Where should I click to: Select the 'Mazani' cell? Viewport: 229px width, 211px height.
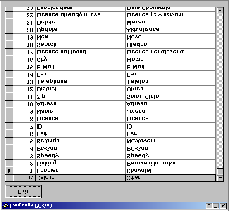click(170, 22)
